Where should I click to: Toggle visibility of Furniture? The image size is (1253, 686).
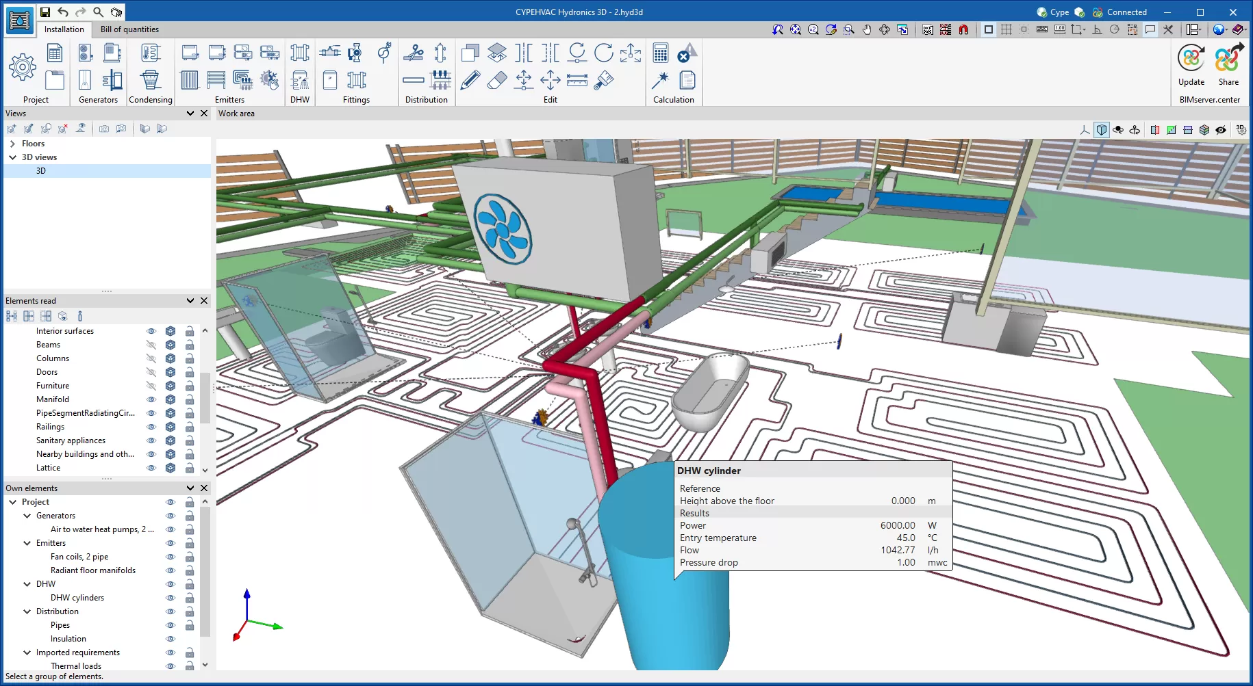tap(151, 386)
